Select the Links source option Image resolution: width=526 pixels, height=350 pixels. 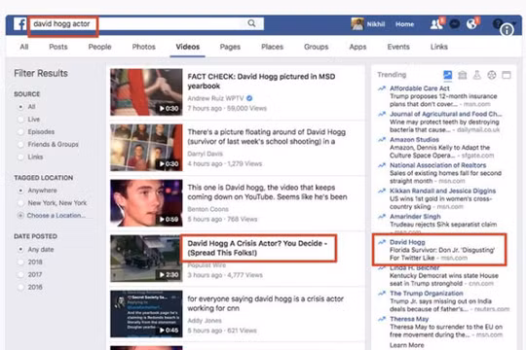point(20,157)
